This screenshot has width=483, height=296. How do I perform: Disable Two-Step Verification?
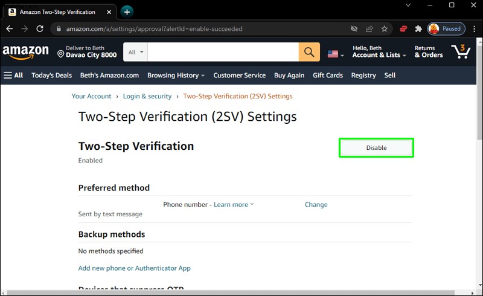point(376,147)
